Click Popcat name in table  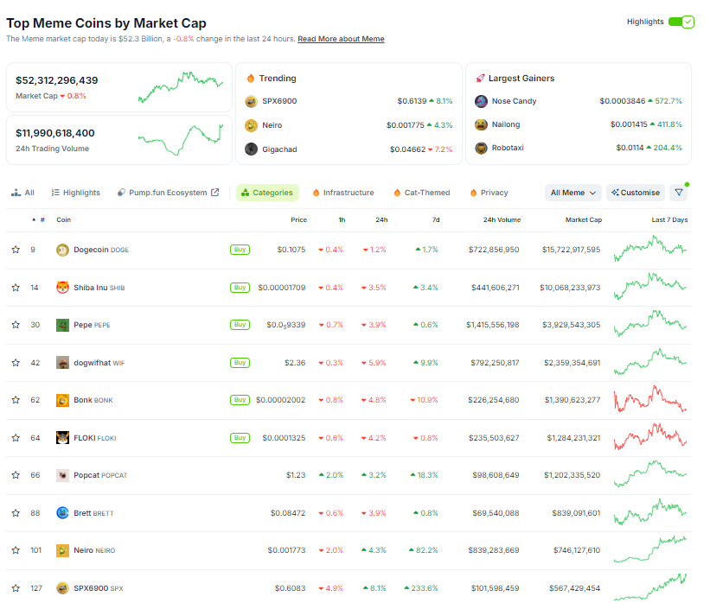tap(86, 475)
